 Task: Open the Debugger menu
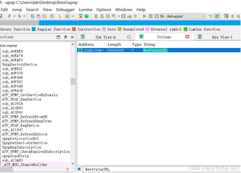click(x=65, y=10)
